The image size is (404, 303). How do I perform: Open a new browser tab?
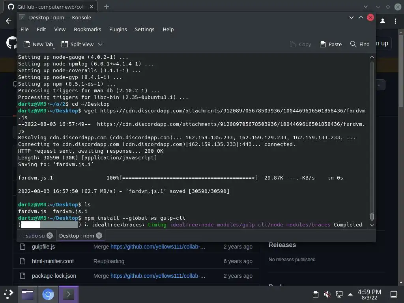[107, 7]
